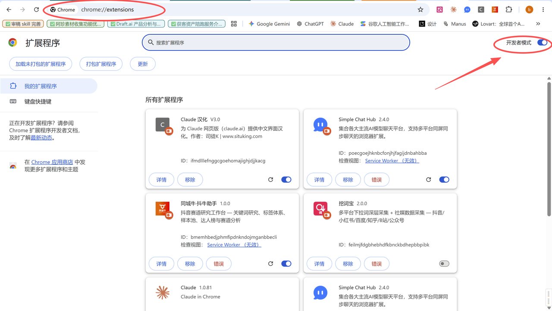Click the Chrome logo beside 扩展程序 title
Image resolution: width=552 pixels, height=311 pixels.
click(13, 42)
